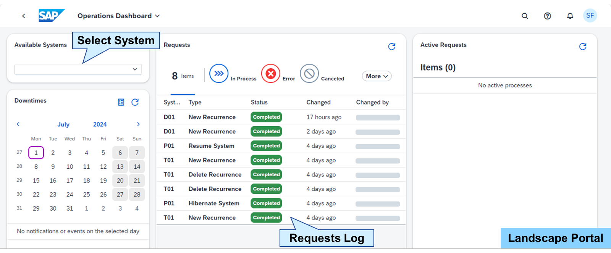Open the SF user avatar menu
The width and height of the screenshot is (611, 253).
point(590,16)
